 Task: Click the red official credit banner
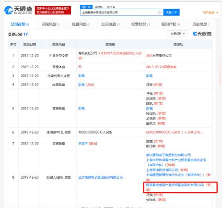coord(53,10)
